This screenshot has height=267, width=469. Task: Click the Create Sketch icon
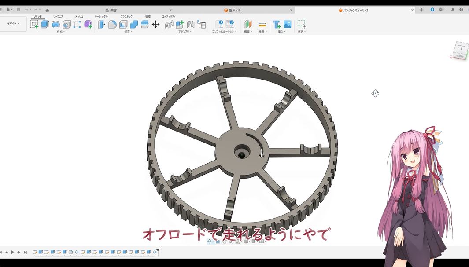click(x=34, y=24)
